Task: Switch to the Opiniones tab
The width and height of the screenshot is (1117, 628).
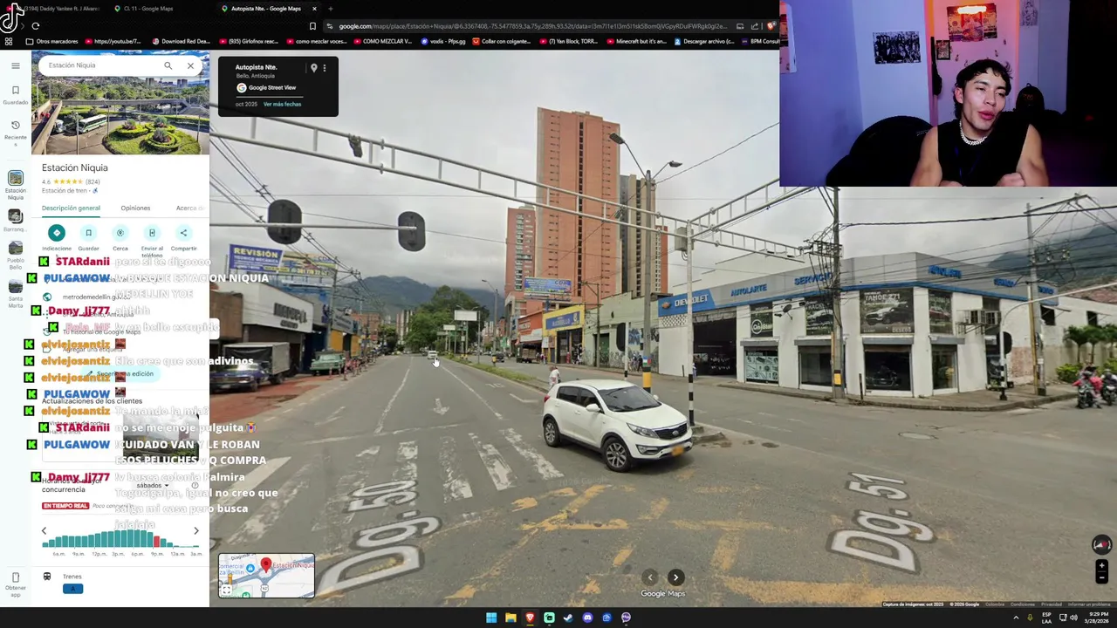Action: [x=135, y=208]
